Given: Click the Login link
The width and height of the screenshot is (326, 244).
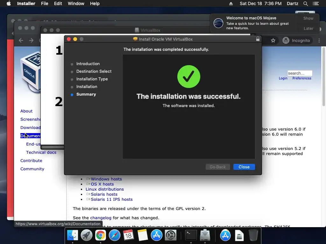Looking at the screenshot, I should pyautogui.click(x=283, y=78).
